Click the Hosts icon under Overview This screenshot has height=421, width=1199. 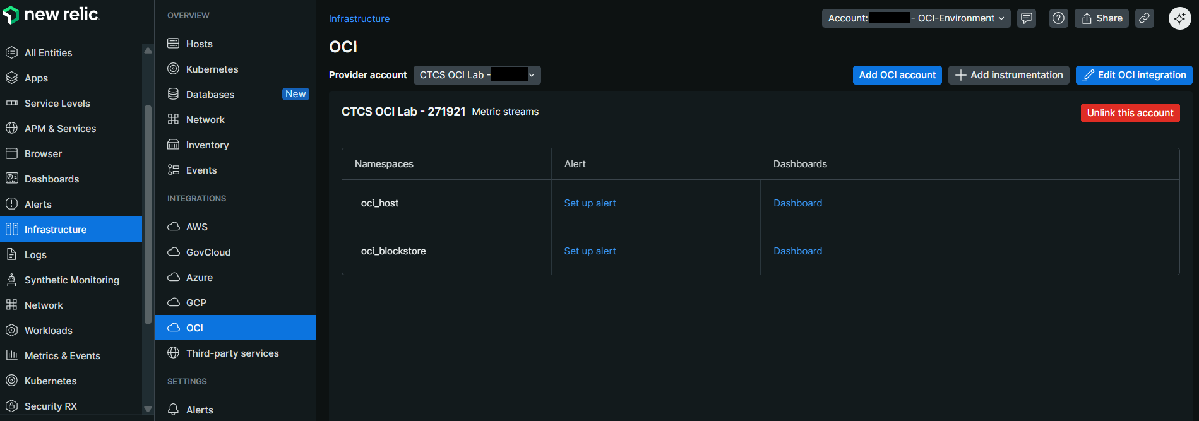point(173,44)
